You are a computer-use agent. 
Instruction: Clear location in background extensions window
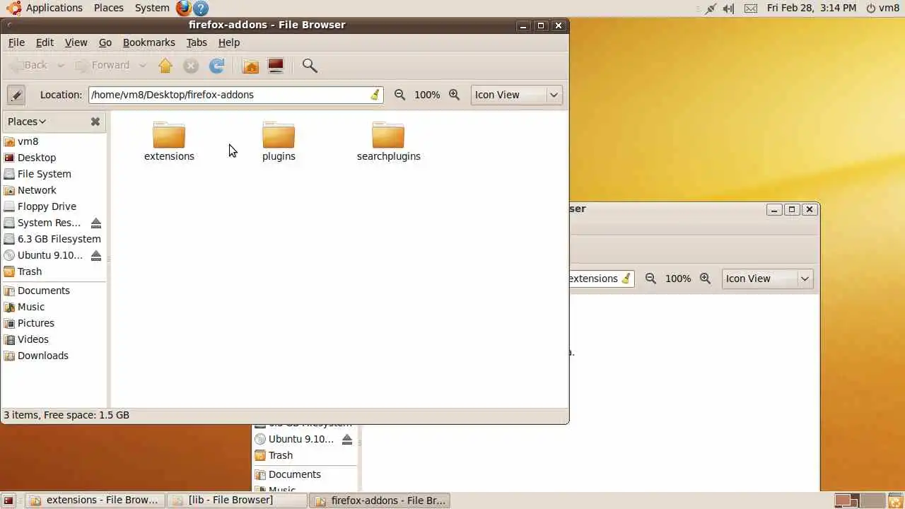(x=626, y=279)
